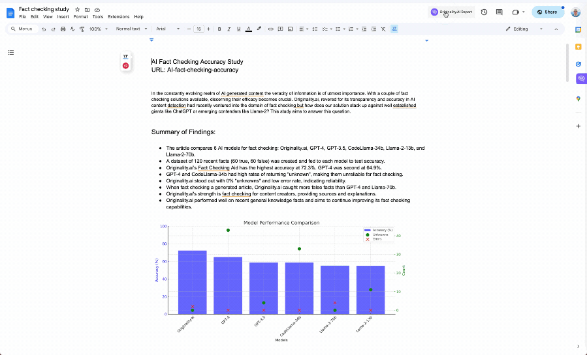Apply a bulleted list
Viewport: 587px width, 355px height.
click(338, 29)
